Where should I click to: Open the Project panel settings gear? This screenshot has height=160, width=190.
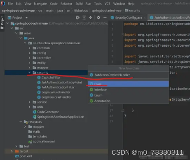[x=99, y=18]
